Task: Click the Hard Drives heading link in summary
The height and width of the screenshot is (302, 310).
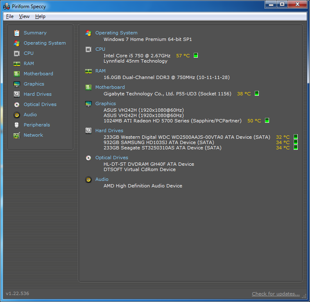Action: 109,131
